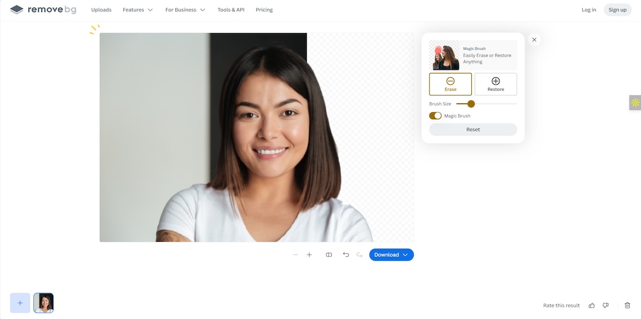This screenshot has width=641, height=319.
Task: Click the remove.bg logo icon
Action: click(x=15, y=9)
